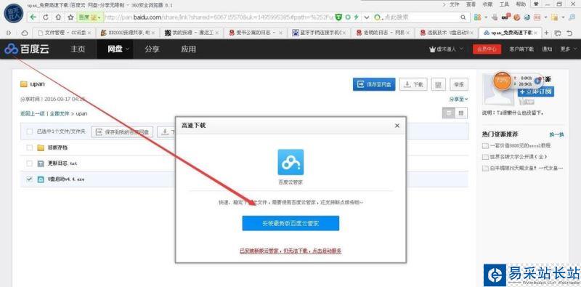The height and width of the screenshot is (287, 581).
Task: Open the 应用 header menu
Action: pyautogui.click(x=188, y=49)
